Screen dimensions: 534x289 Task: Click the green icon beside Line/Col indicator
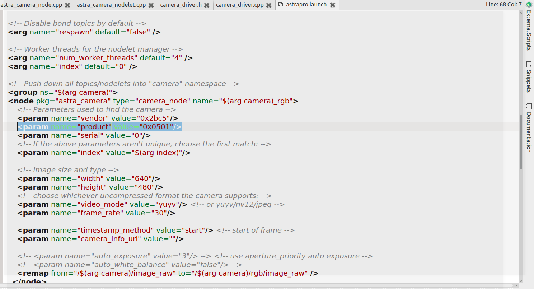529,5
